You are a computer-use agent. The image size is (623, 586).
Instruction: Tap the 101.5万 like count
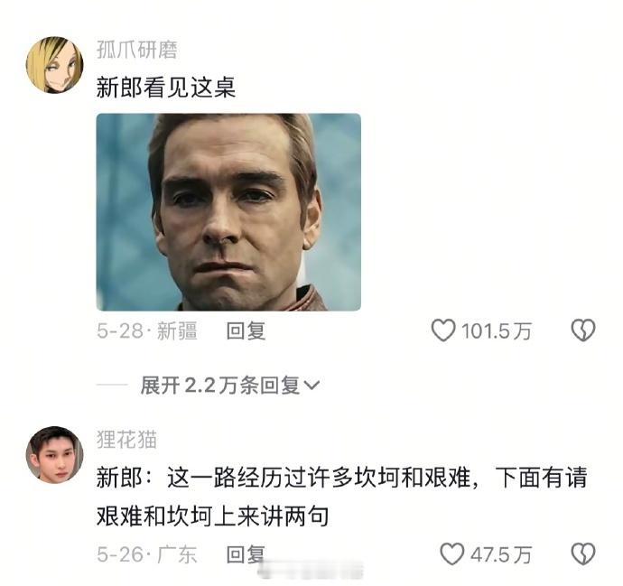point(496,331)
